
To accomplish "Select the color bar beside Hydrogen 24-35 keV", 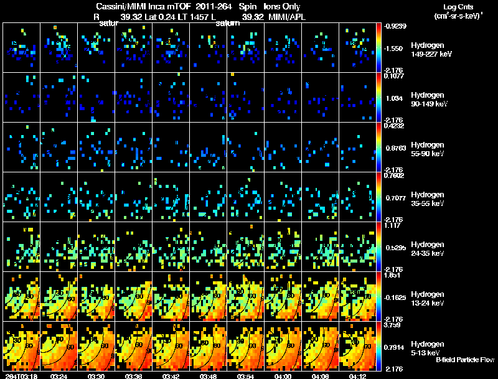I will click(x=378, y=247).
